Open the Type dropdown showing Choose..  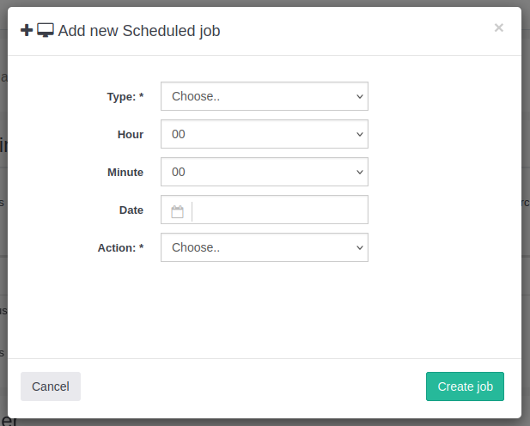(x=264, y=96)
